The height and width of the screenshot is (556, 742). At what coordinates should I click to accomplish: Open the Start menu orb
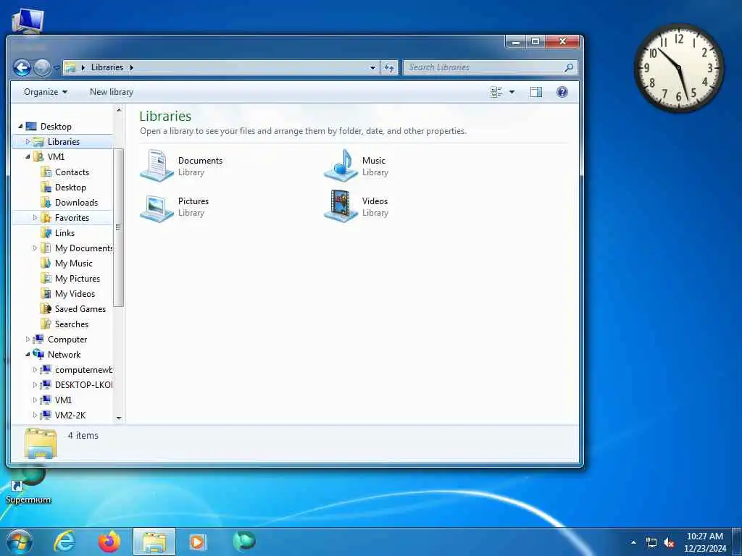pos(20,542)
